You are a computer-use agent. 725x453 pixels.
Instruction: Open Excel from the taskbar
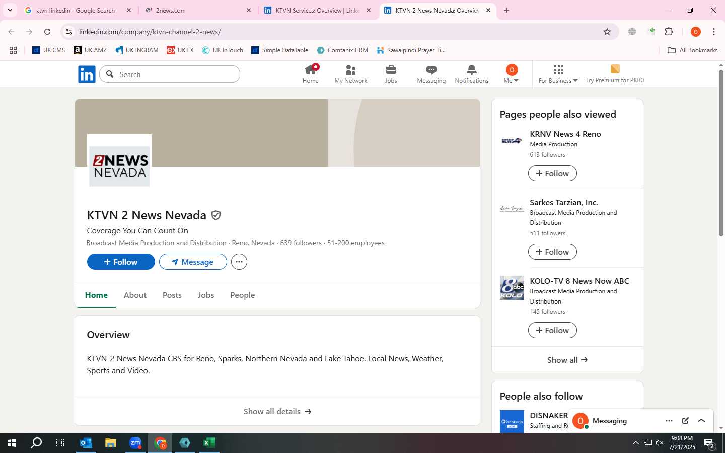209,443
